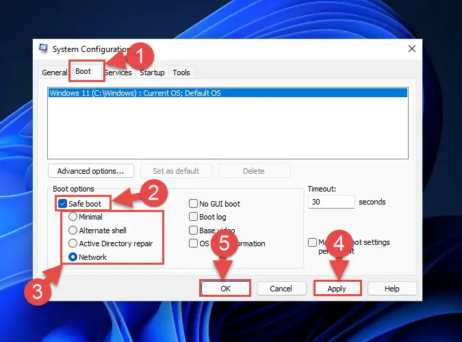Go to the Tools tab
This screenshot has width=462, height=342.
181,73
